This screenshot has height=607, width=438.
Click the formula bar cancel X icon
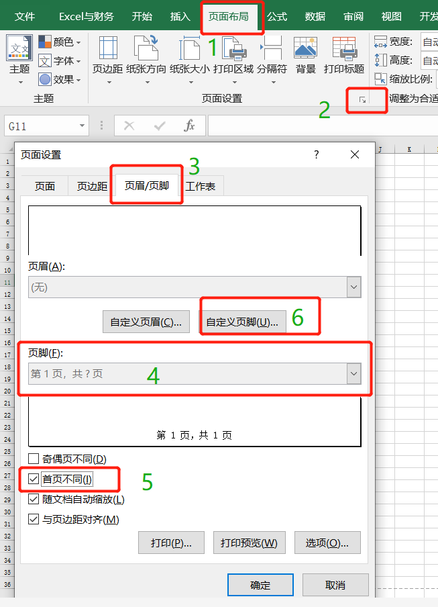point(129,126)
